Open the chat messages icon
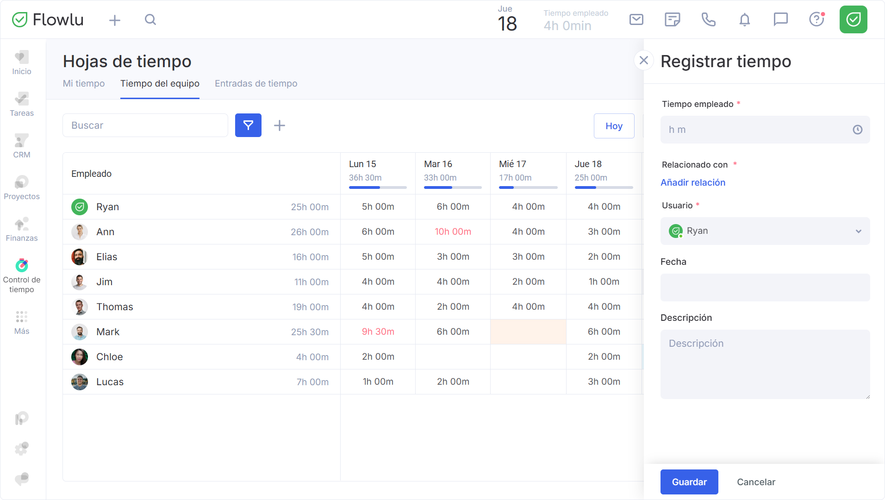 pos(781,19)
